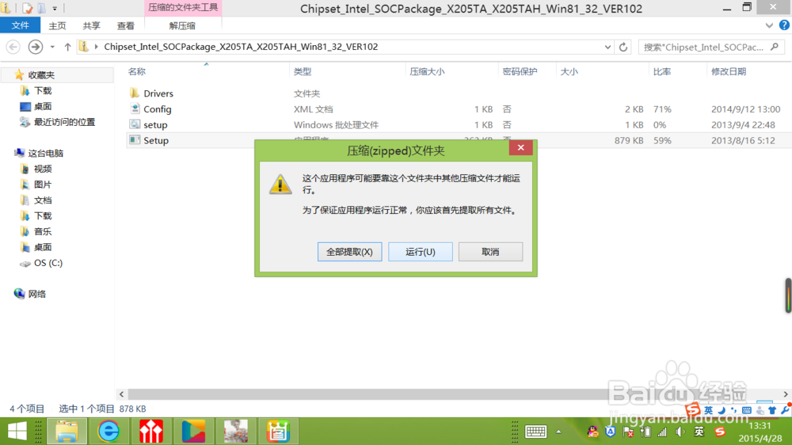The image size is (792, 445).
Task: Open the green calendar app on taskbar
Action: click(278, 432)
